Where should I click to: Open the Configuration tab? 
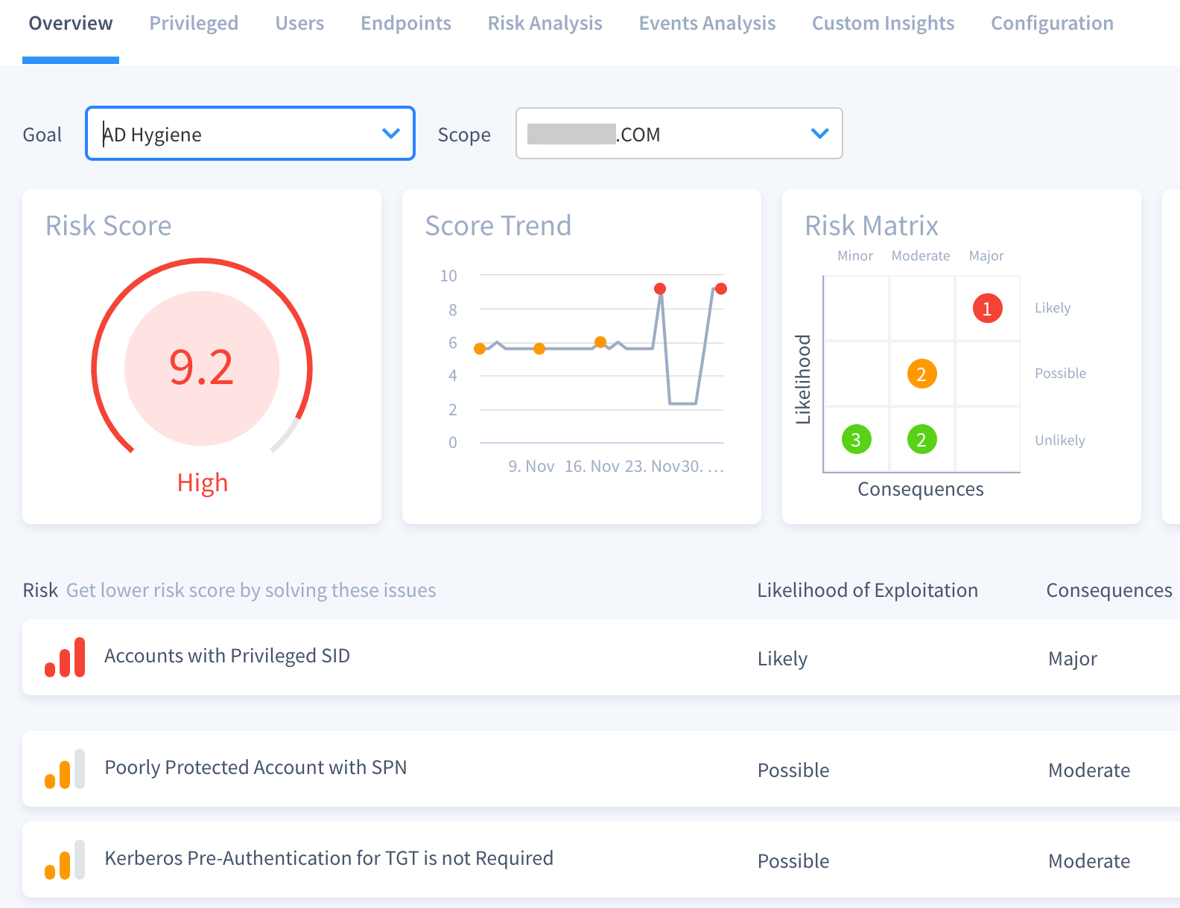click(1052, 24)
